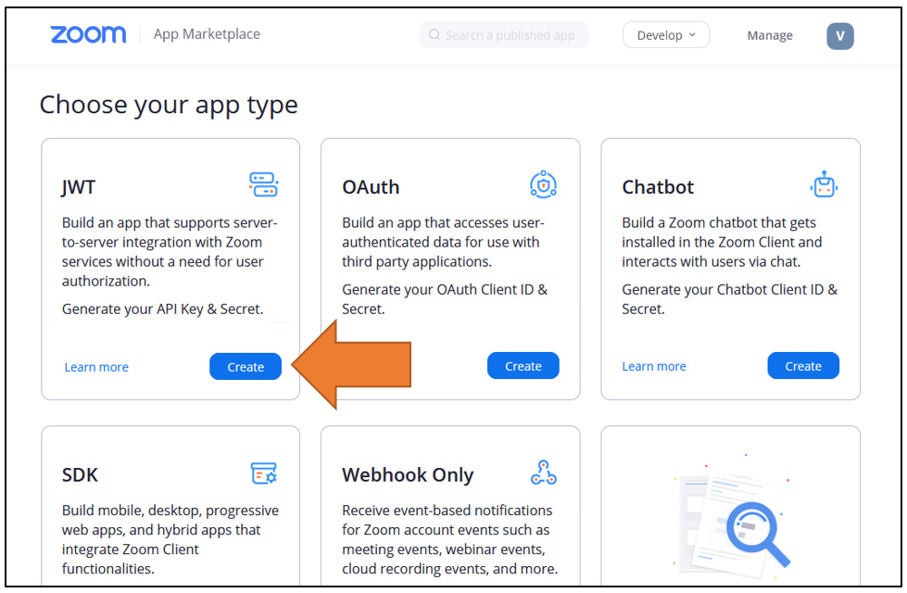Open the V user avatar menu

click(840, 36)
